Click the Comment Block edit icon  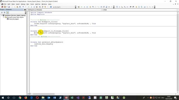pos(139,7)
